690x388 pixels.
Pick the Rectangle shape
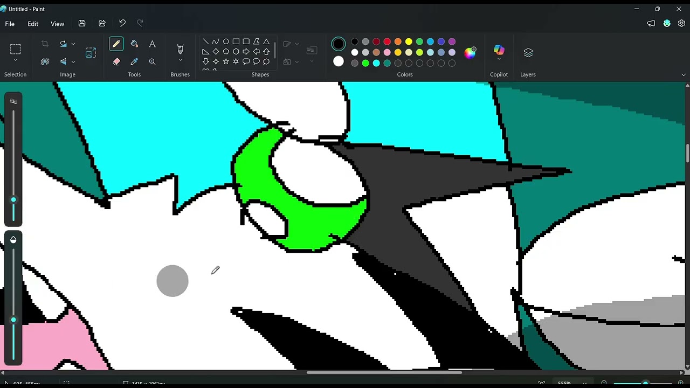(236, 41)
